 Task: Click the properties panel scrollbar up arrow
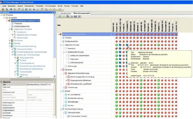(54, 82)
